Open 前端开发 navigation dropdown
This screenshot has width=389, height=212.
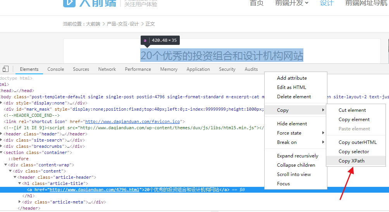click(292, 3)
